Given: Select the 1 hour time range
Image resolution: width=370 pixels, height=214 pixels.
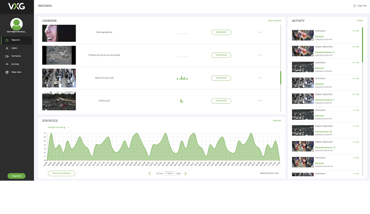Looking at the screenshot, I should (169, 173).
